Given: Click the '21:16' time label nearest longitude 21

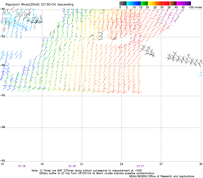Looking at the screenshot, I should [x=72, y=166].
